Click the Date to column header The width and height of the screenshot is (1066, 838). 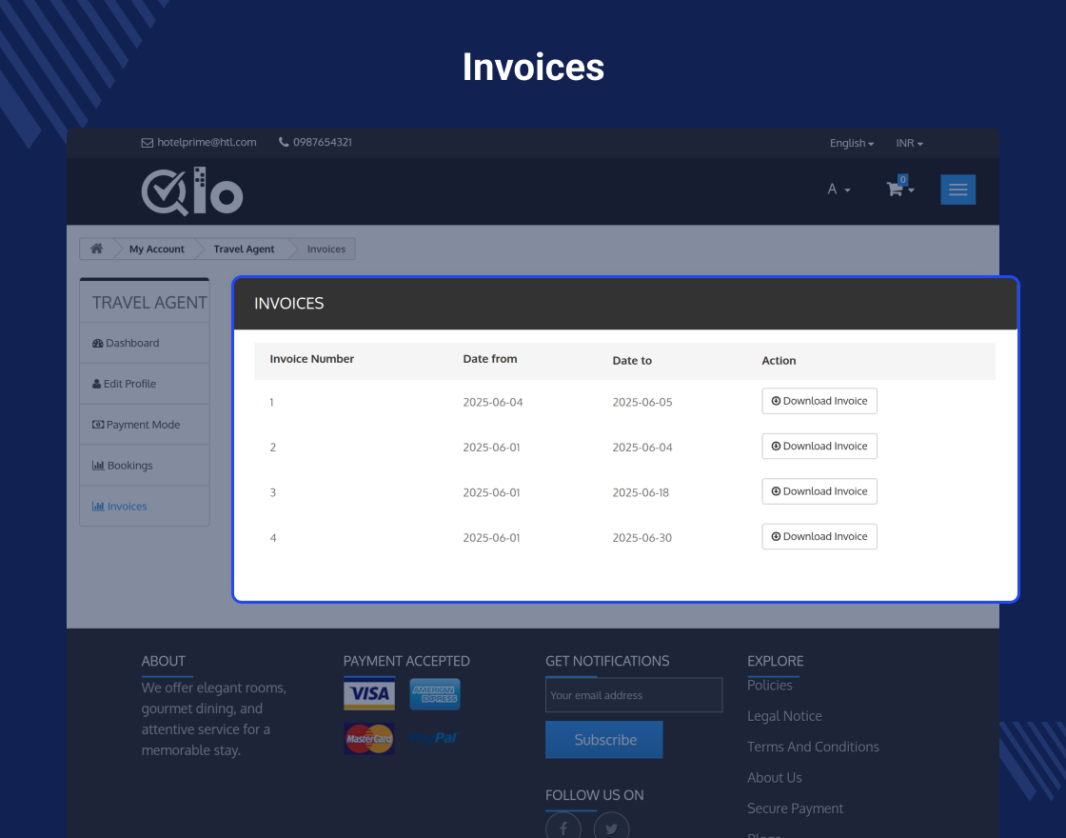pyautogui.click(x=632, y=361)
